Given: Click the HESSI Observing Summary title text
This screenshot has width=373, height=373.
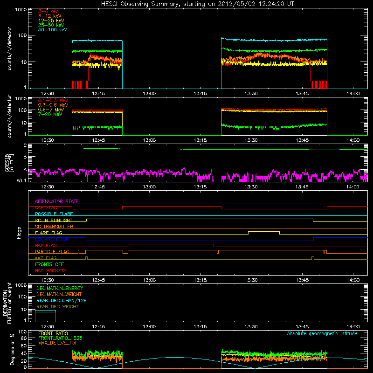Looking at the screenshot, I should point(197,4).
